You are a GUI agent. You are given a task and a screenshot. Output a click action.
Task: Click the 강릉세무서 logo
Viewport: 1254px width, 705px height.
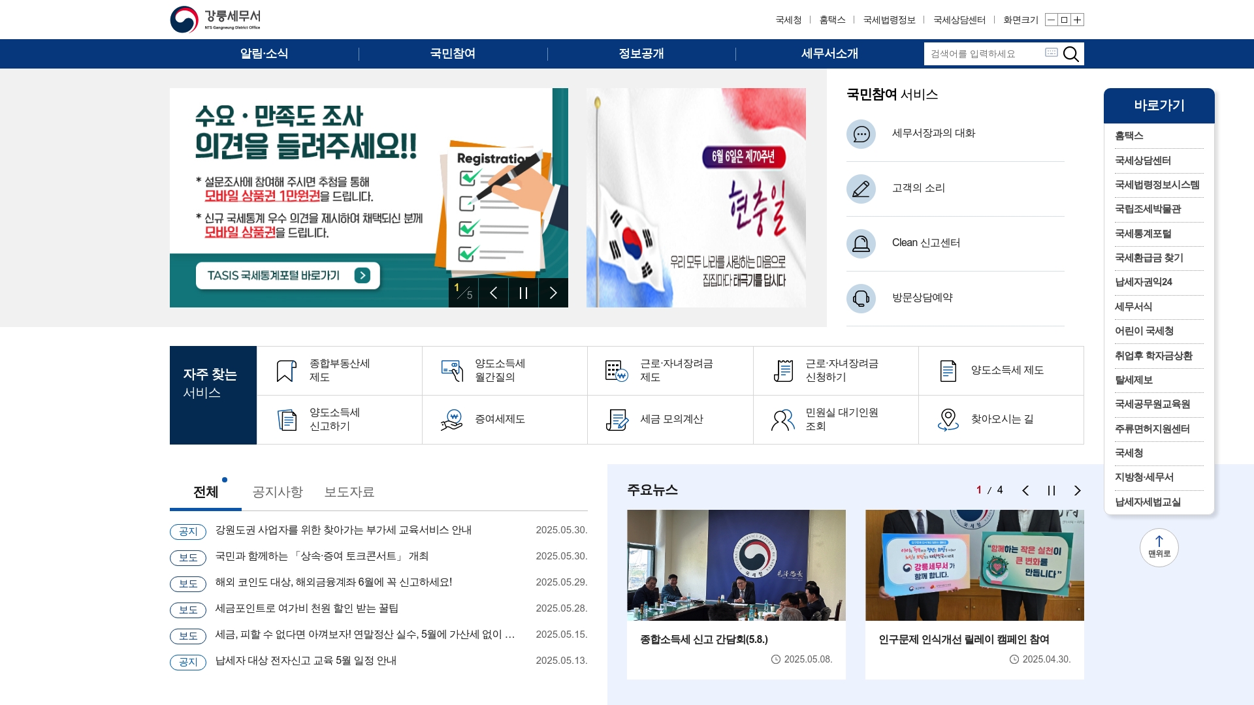216,20
